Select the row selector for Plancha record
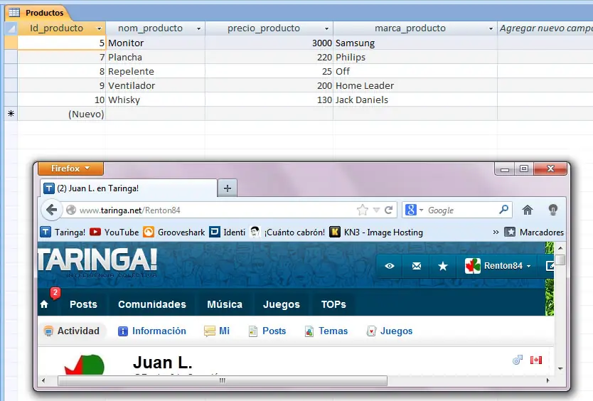The height and width of the screenshot is (401, 593). 11,57
